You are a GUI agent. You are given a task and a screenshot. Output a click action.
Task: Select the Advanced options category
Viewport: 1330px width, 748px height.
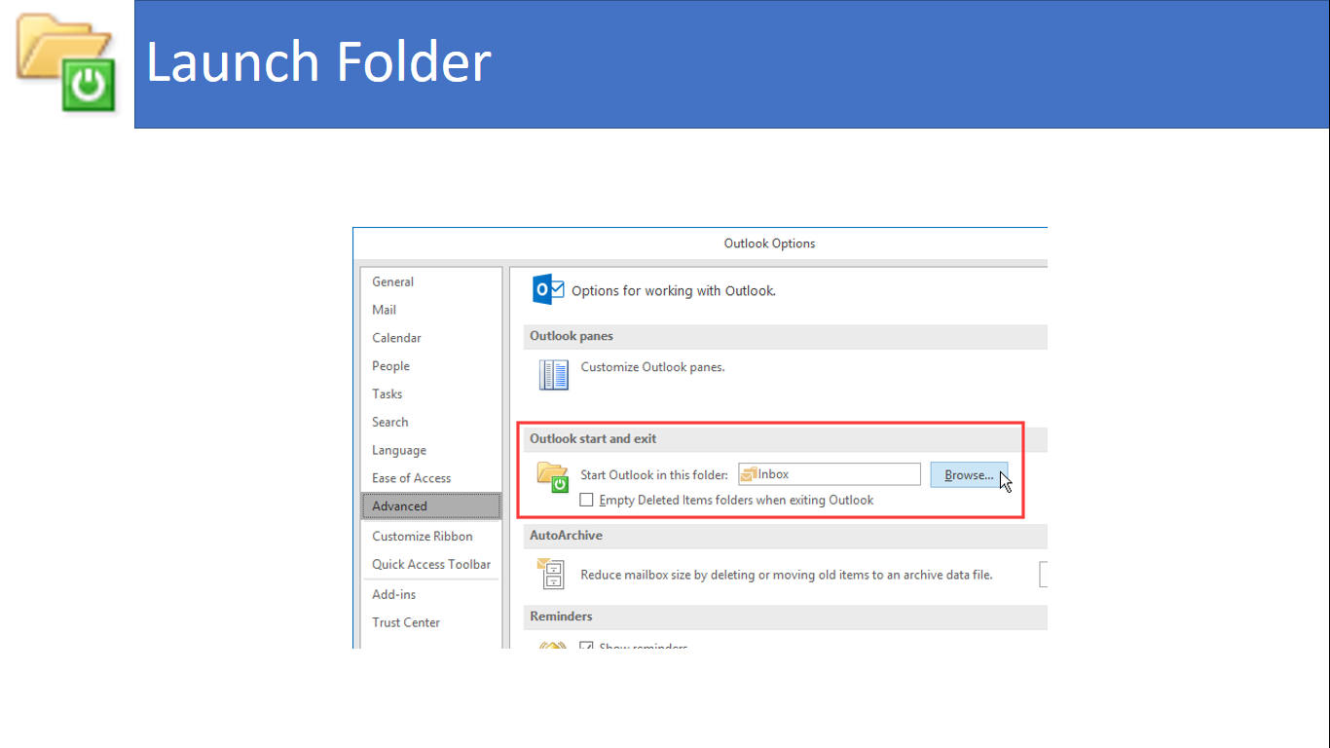pos(430,506)
